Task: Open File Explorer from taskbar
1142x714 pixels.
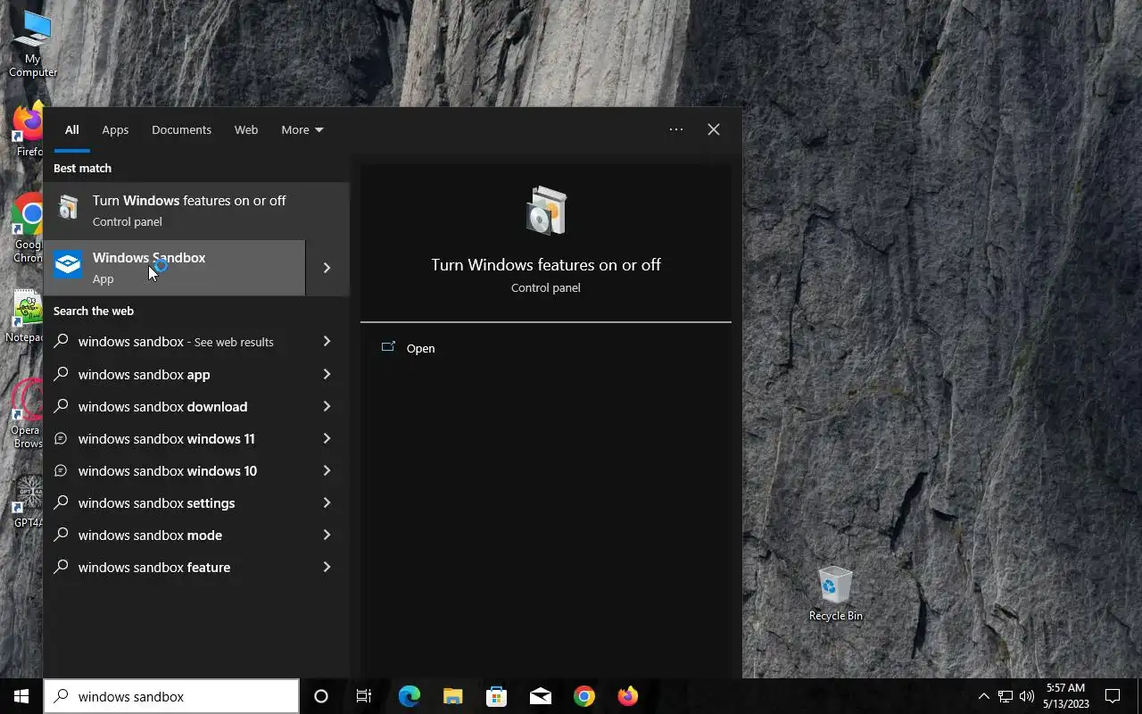Action: [x=452, y=696]
